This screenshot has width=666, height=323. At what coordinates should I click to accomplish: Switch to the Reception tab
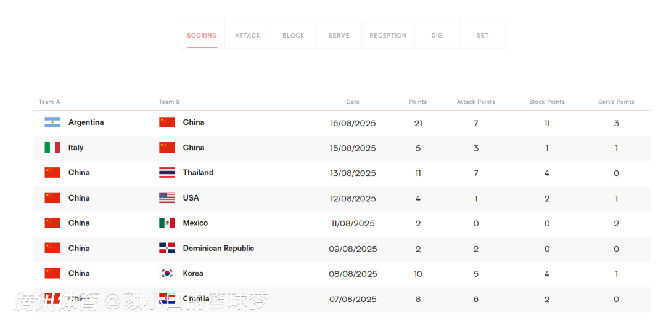[388, 36]
